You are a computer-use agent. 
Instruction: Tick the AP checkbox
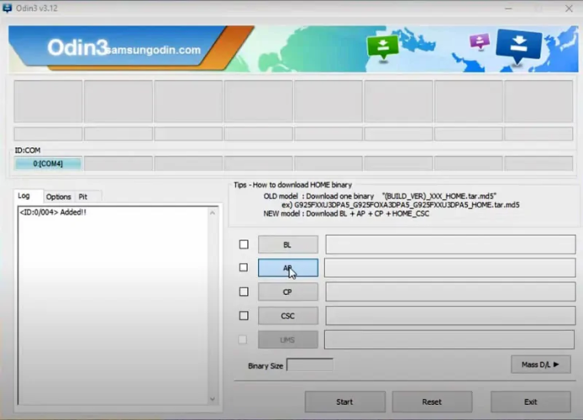coord(244,267)
